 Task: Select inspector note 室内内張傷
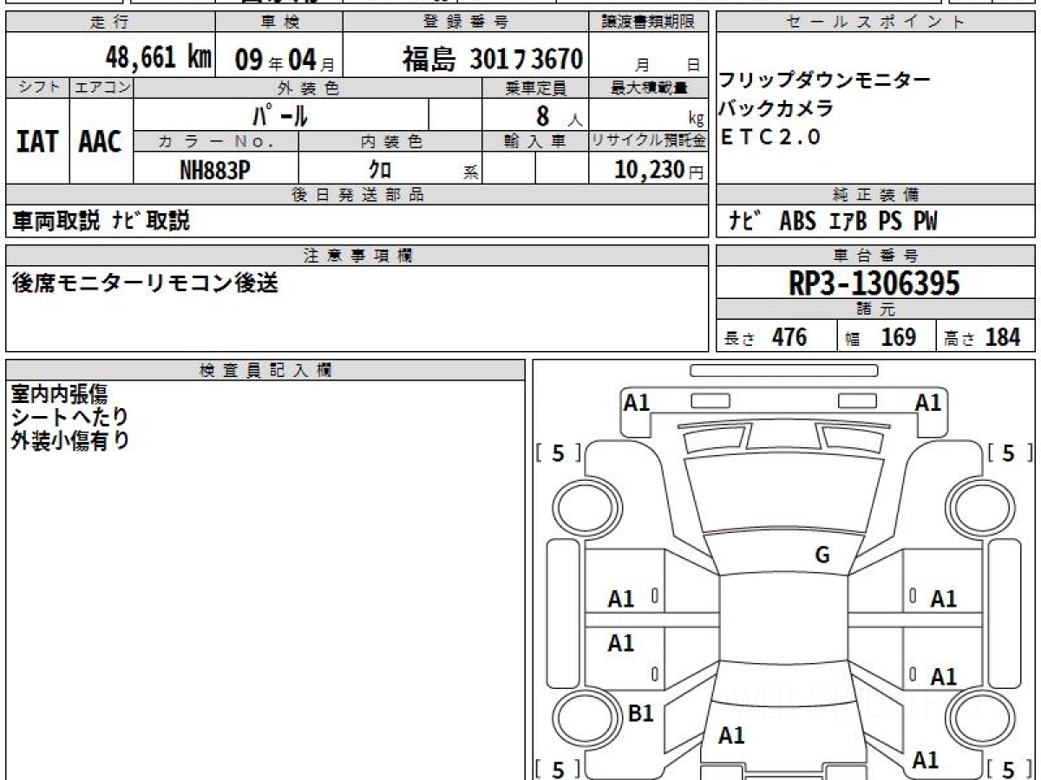59,394
